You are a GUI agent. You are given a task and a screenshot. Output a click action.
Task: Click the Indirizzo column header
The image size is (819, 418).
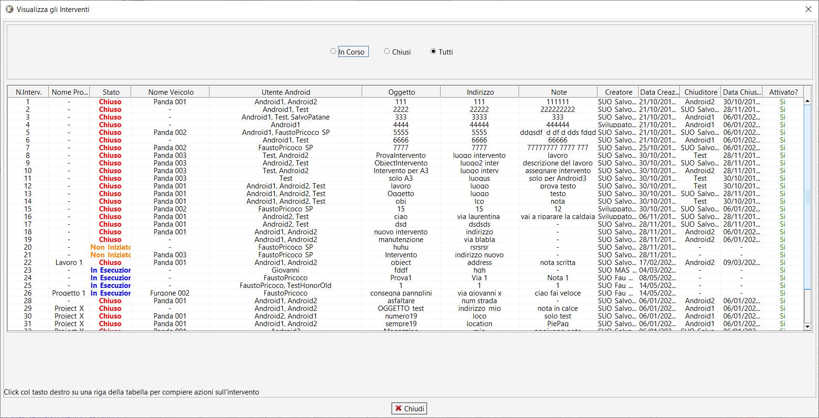point(480,92)
